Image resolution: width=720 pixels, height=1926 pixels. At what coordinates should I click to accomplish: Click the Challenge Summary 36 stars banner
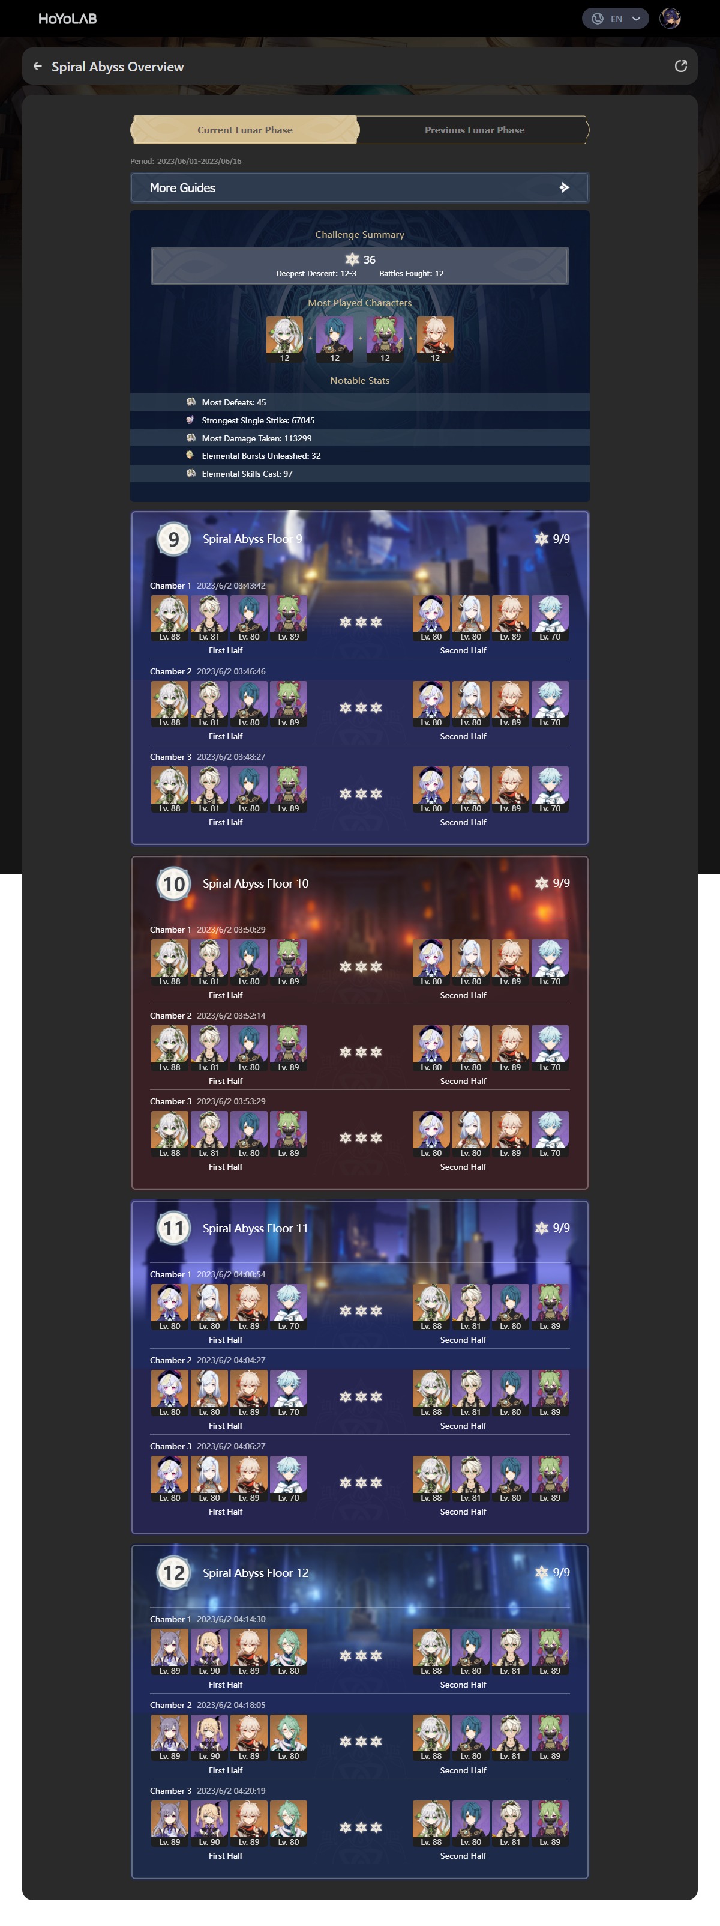359,265
